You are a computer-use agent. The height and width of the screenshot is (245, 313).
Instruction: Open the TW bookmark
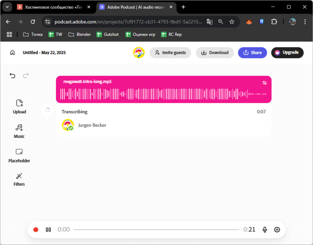55,35
